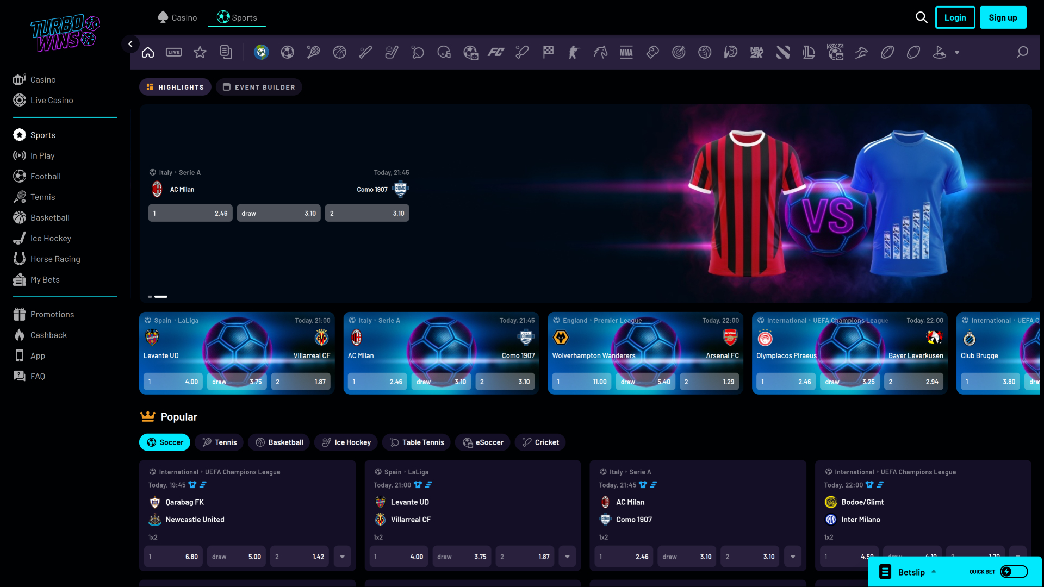1044x587 pixels.
Task: Open the favorites star in the sports bar
Action: (200, 52)
